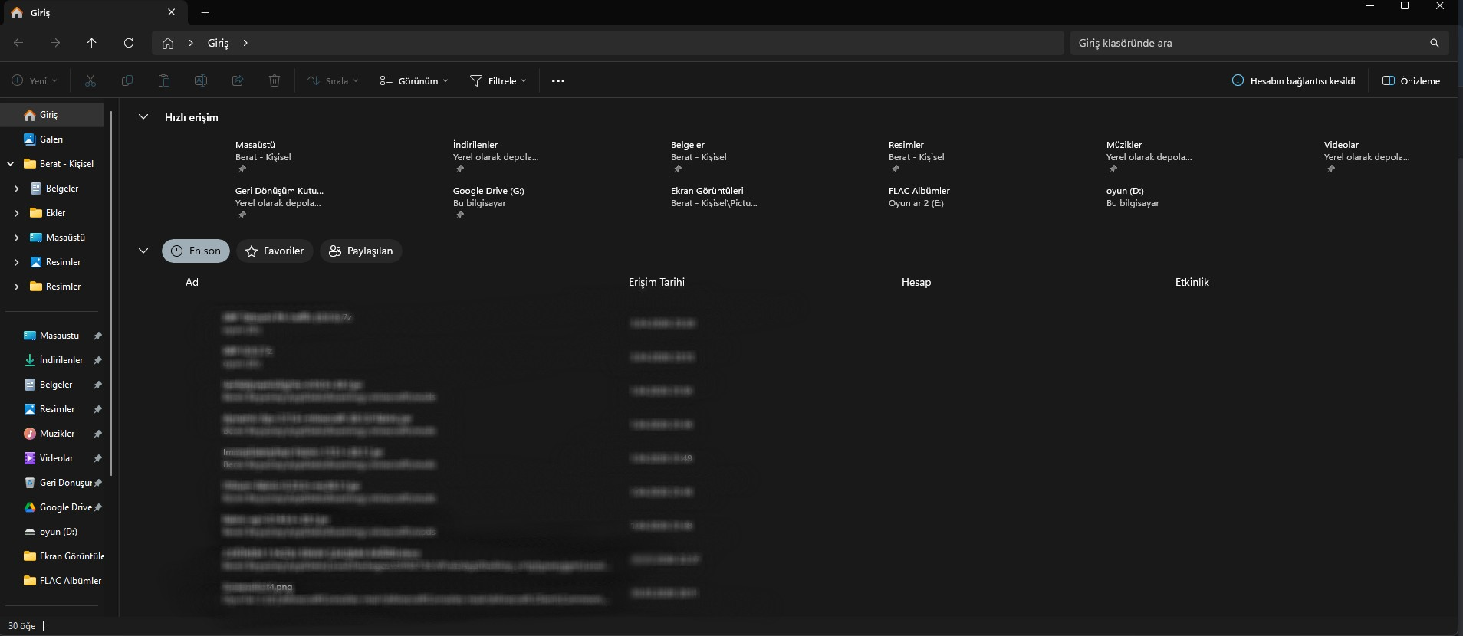Click Hesabın bağlantısı kesildi notice
The width and height of the screenshot is (1463, 636).
[1294, 81]
